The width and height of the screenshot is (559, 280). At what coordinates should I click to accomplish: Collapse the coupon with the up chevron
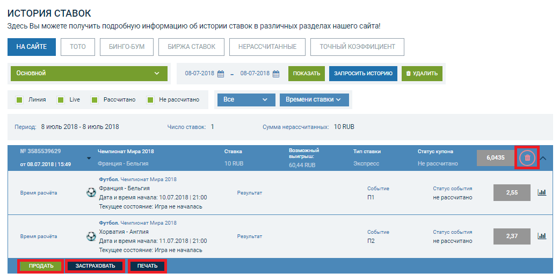click(543, 157)
